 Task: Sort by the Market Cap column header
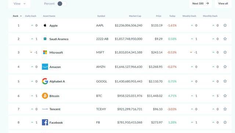pyautogui.click(x=135, y=16)
